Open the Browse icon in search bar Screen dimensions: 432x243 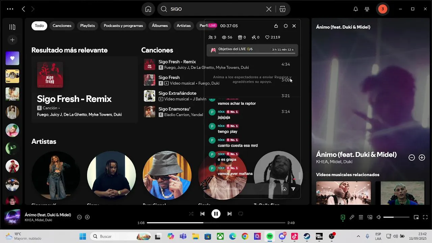282,9
